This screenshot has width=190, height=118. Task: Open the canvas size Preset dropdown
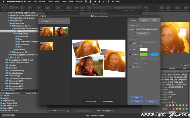[147, 29]
